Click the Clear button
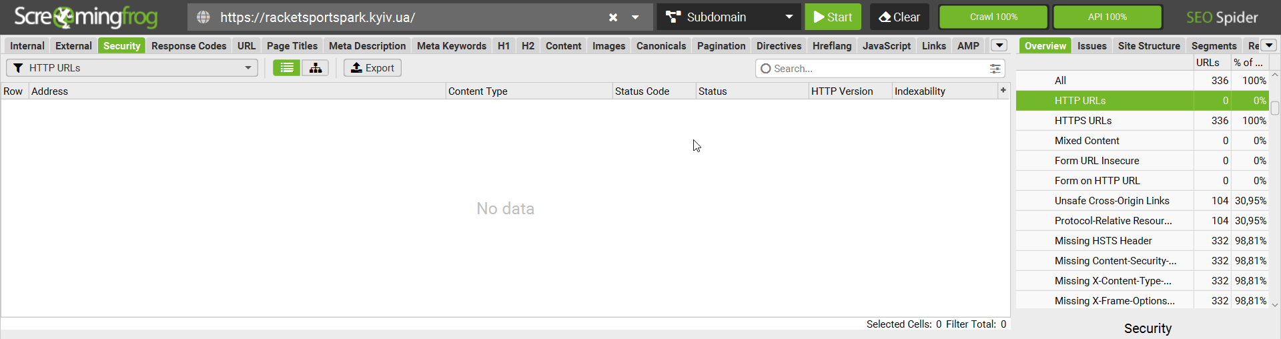 tap(899, 17)
